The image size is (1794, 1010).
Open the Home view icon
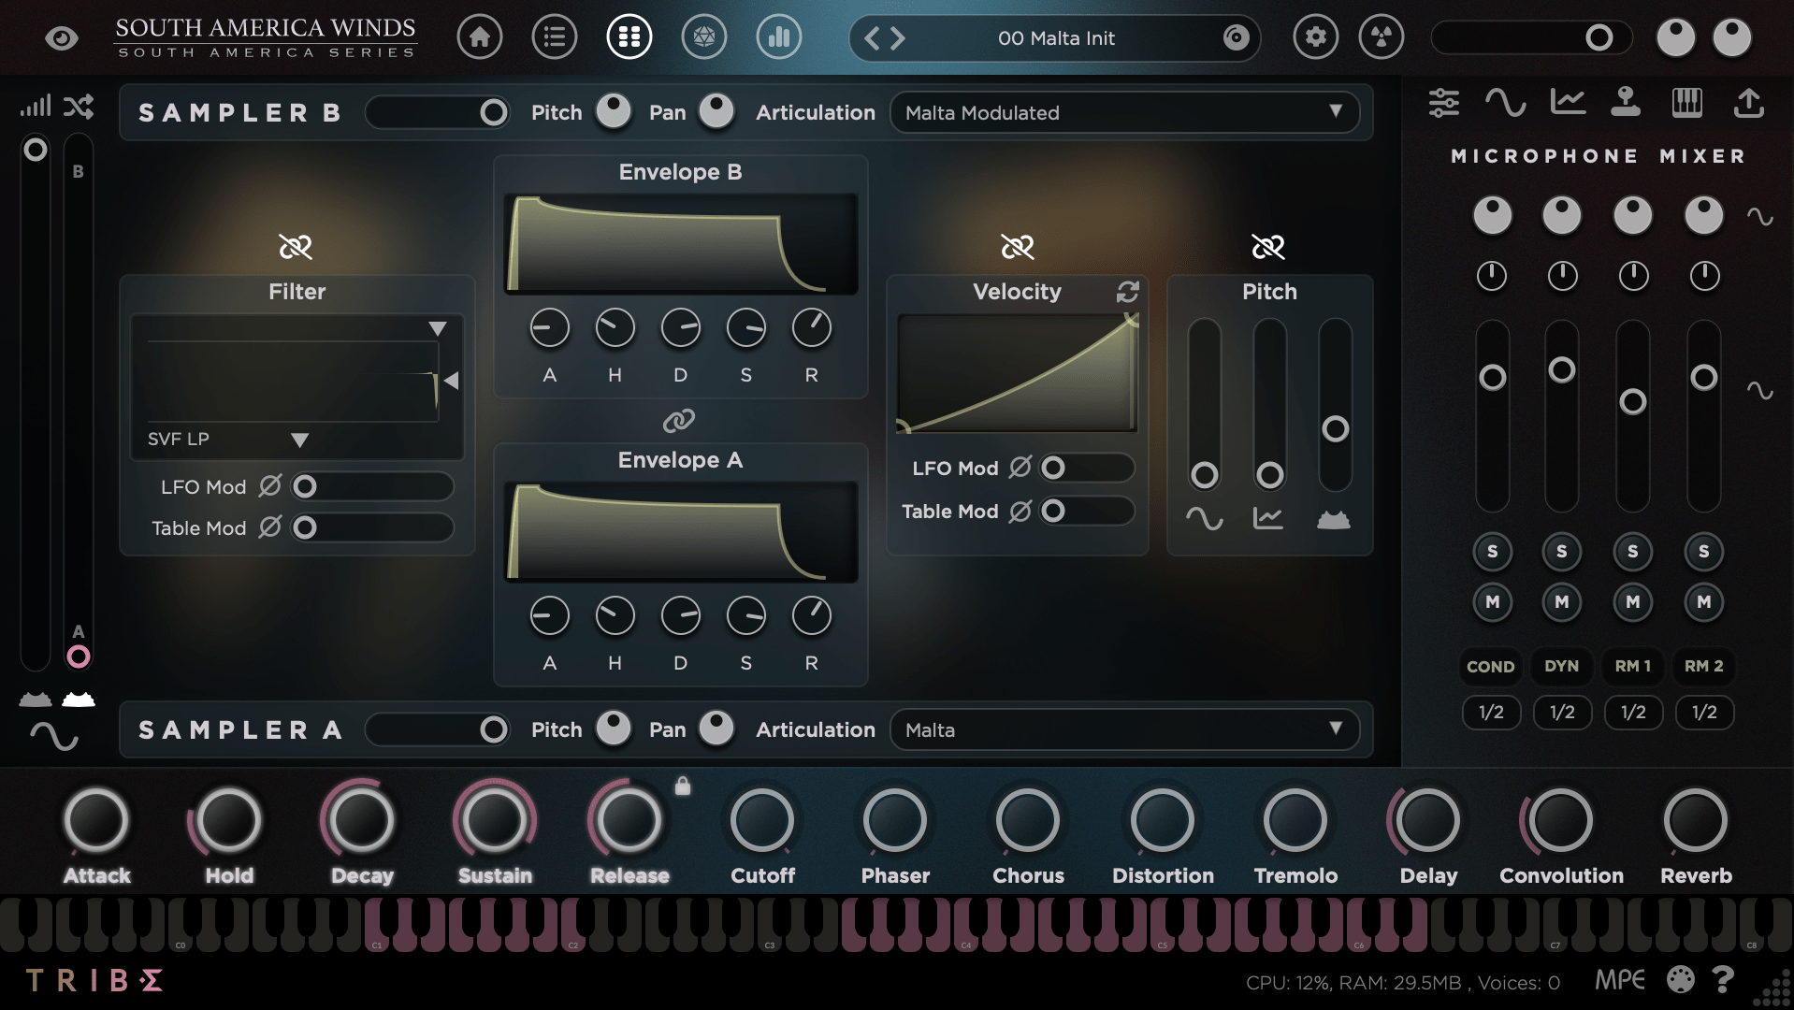point(480,37)
